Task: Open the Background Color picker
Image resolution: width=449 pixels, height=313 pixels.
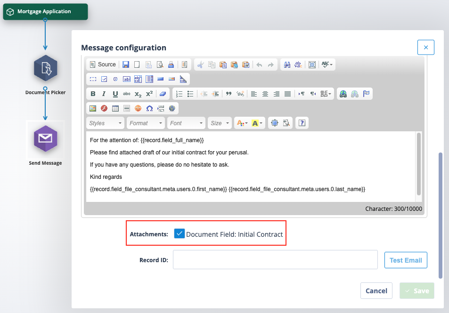Action: pos(257,123)
